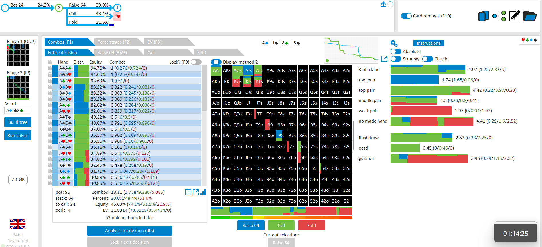The width and height of the screenshot is (542, 247).
Task: Click the 5♠ board card
Action: click(x=297, y=43)
